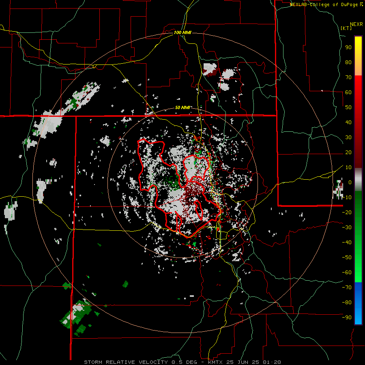Click the 90 value on the velocity scale
The width and height of the screenshot is (365, 365).
(348, 47)
